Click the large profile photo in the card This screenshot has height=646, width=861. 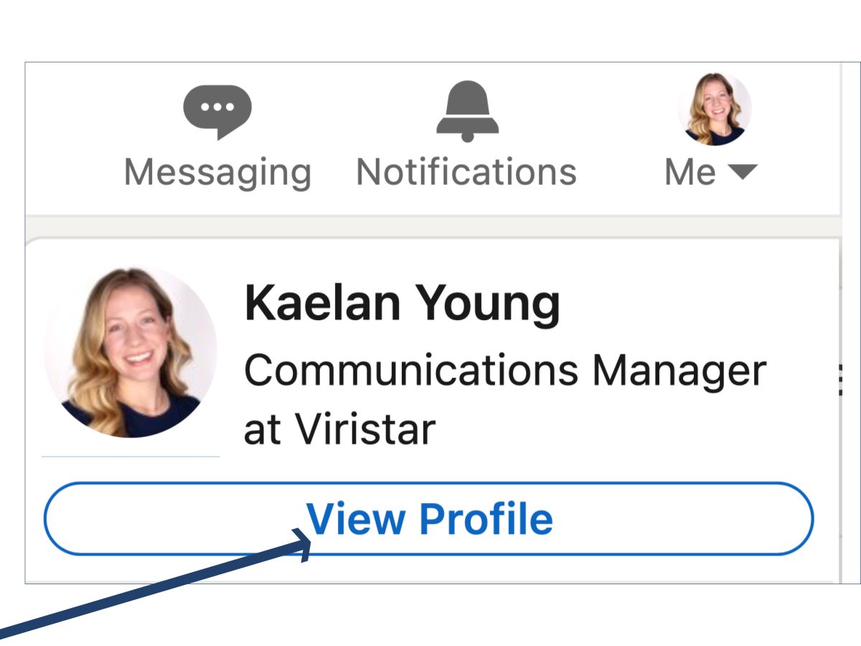tap(131, 353)
